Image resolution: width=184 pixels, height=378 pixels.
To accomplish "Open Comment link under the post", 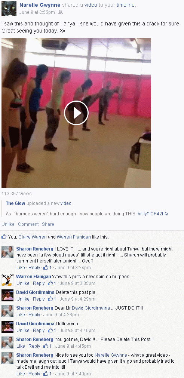I will coord(28,224).
